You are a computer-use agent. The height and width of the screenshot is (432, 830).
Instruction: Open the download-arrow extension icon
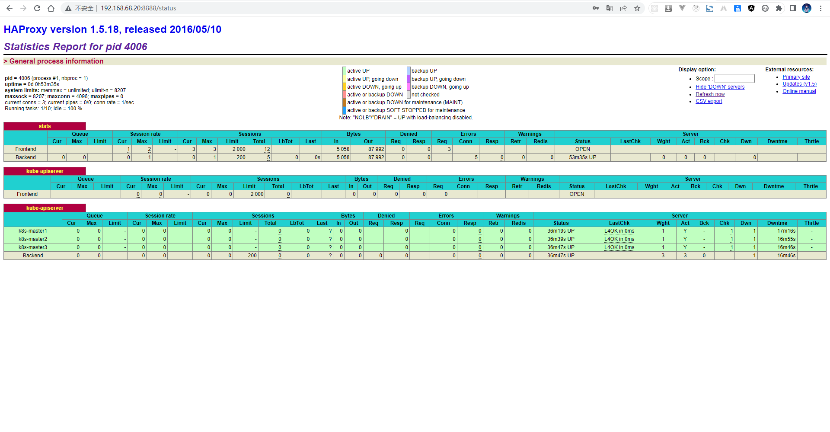pyautogui.click(x=668, y=8)
